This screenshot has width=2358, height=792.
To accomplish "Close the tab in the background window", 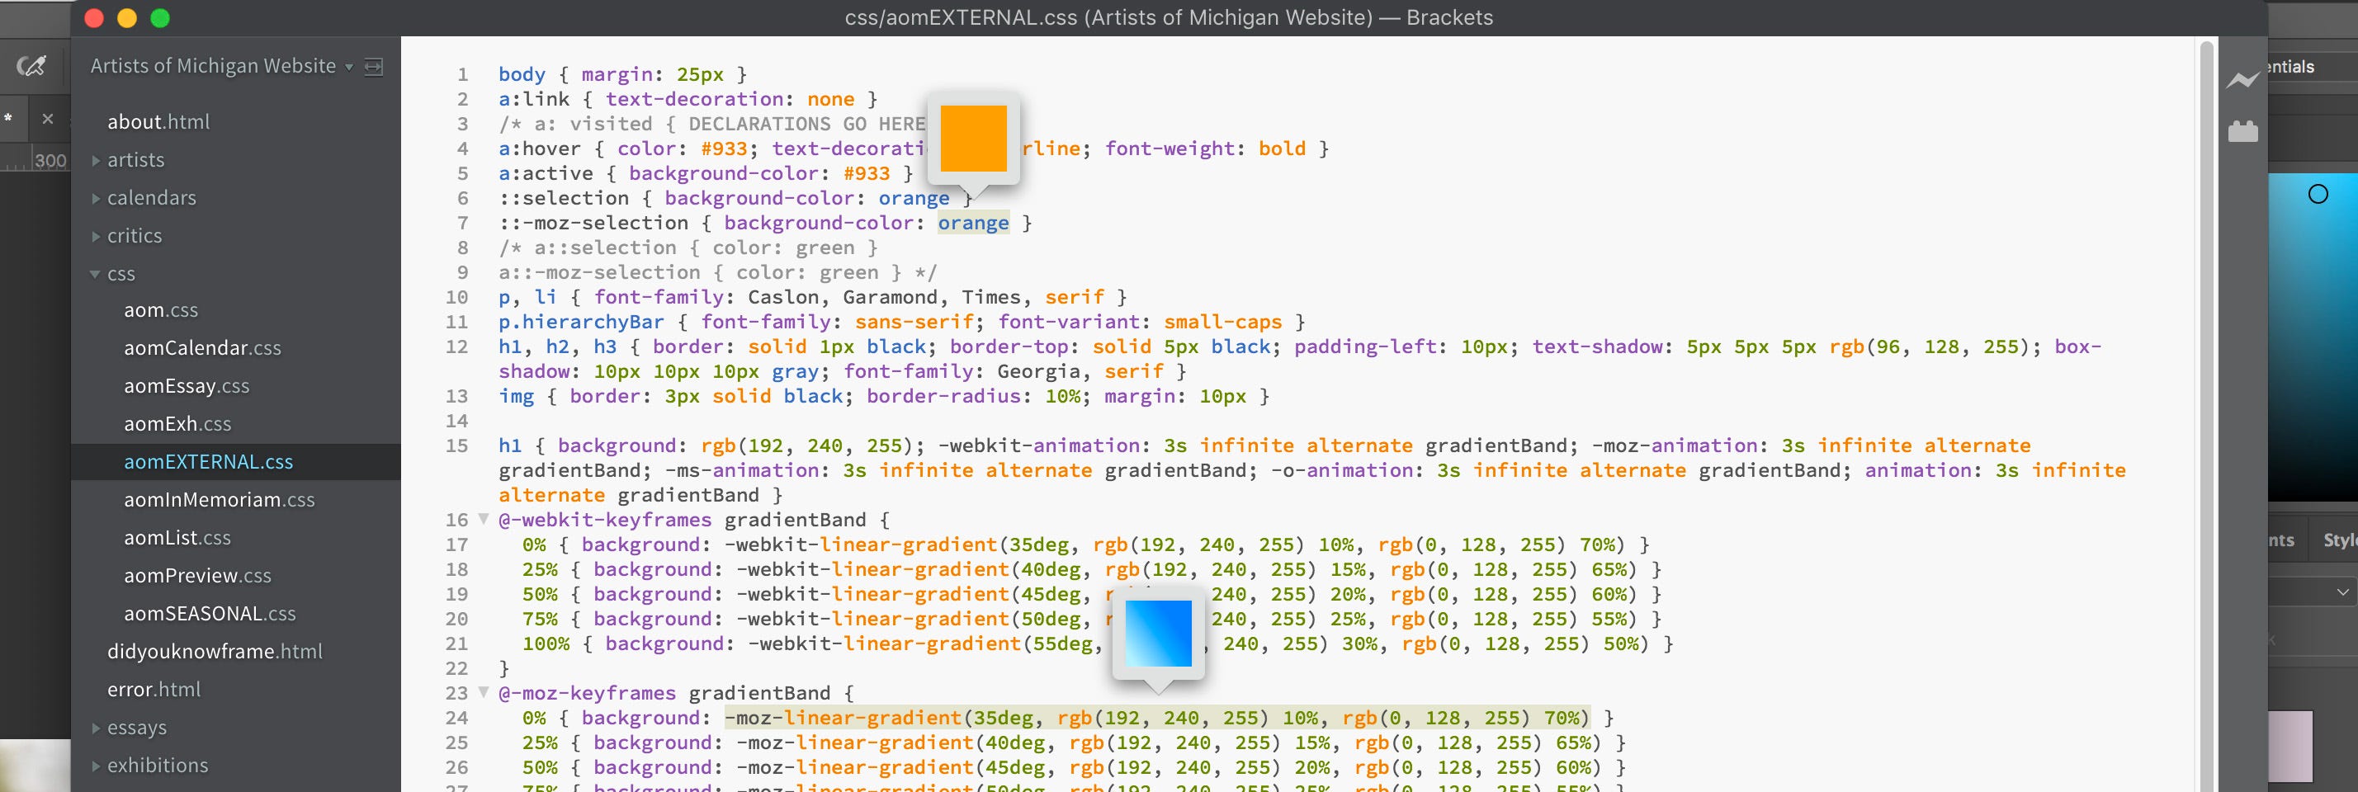I will (x=48, y=119).
